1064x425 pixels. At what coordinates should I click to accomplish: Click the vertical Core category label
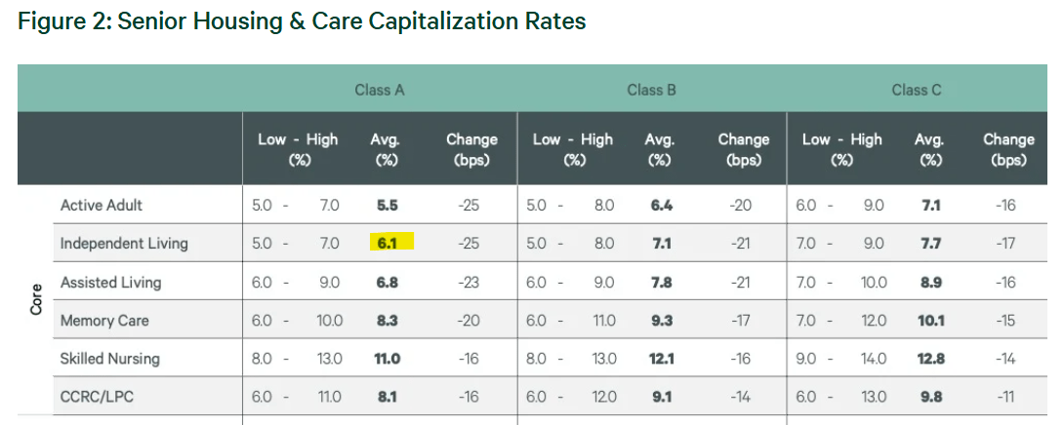pos(36,300)
